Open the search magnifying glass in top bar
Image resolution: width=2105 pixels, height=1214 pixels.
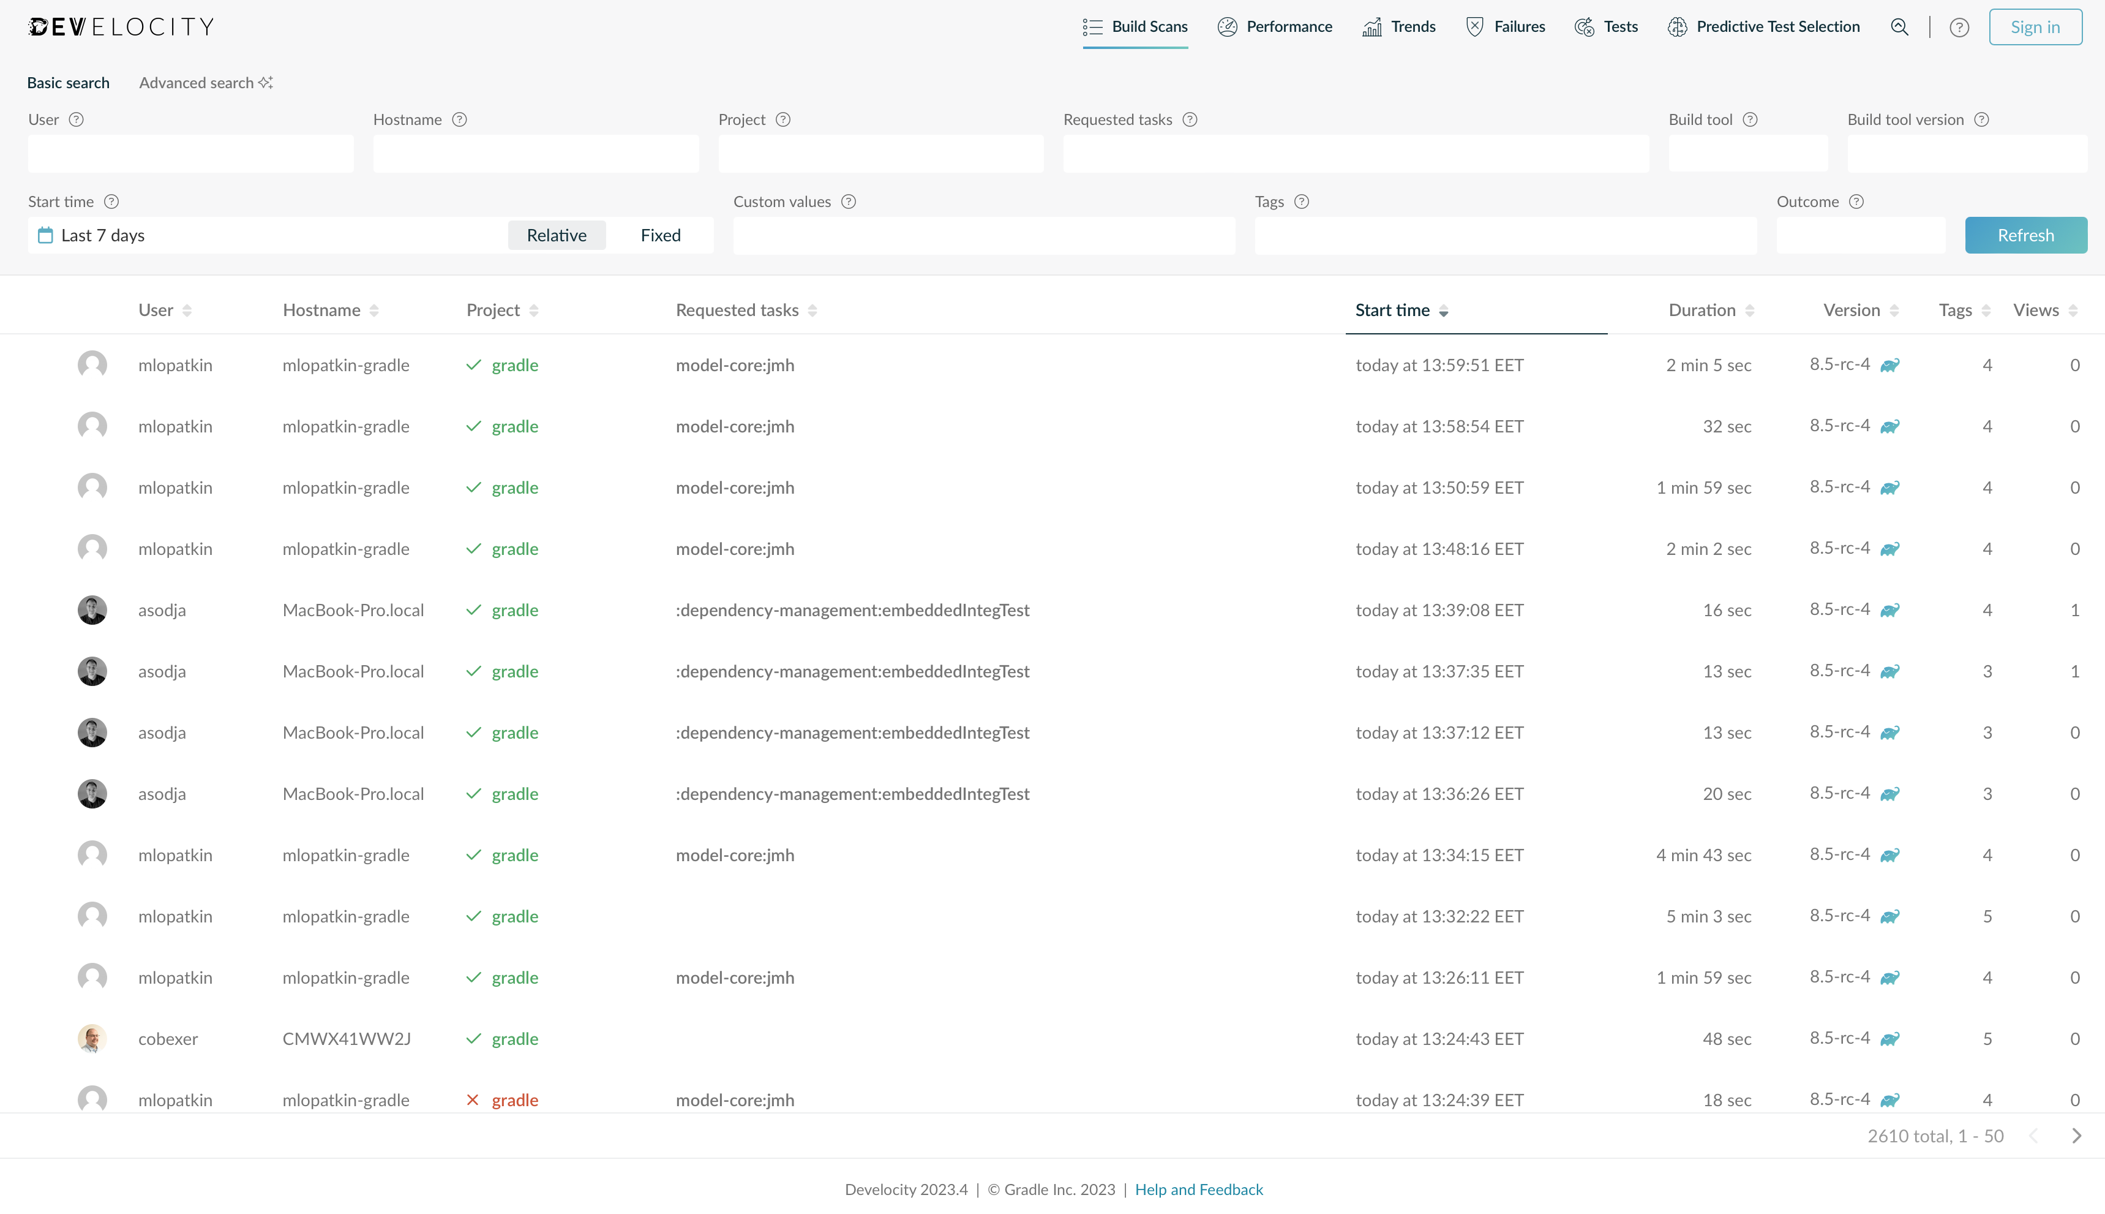1900,27
